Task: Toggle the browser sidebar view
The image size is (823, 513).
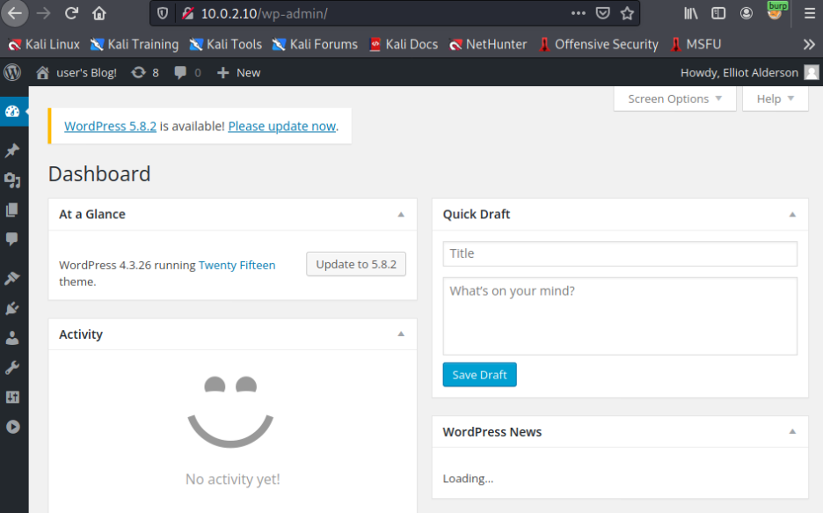Action: (x=718, y=13)
